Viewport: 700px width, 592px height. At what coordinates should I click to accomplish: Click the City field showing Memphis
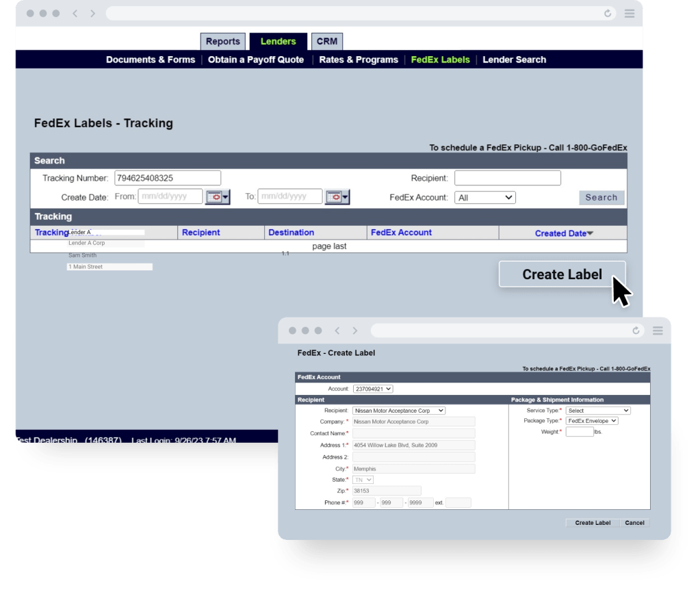coord(414,469)
